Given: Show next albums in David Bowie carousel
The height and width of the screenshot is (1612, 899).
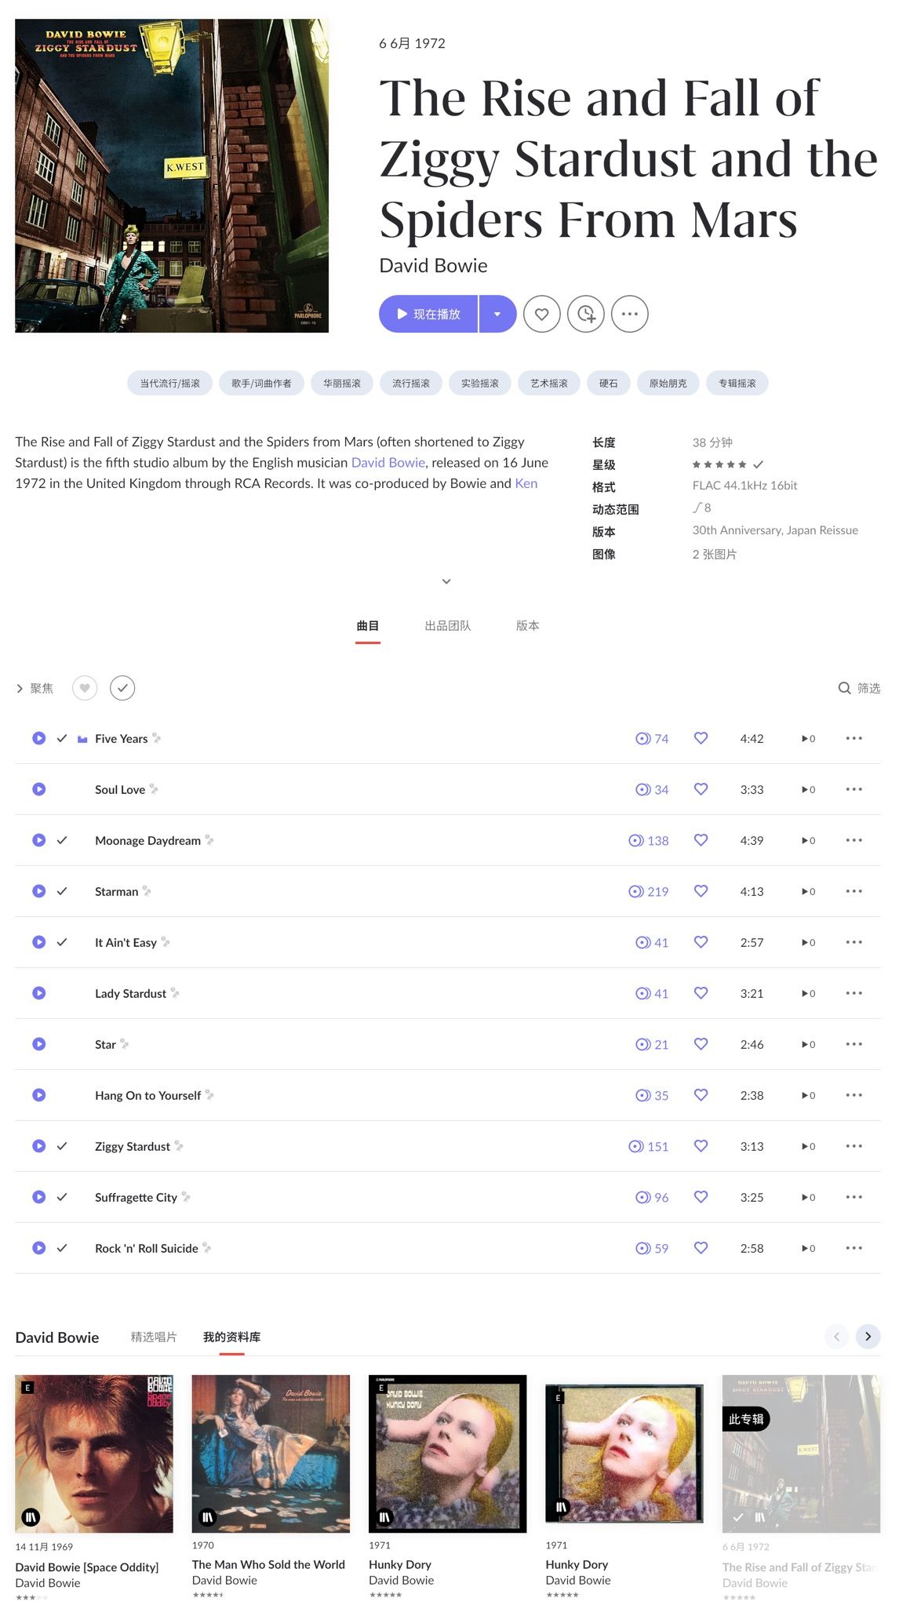Looking at the screenshot, I should click(868, 1337).
